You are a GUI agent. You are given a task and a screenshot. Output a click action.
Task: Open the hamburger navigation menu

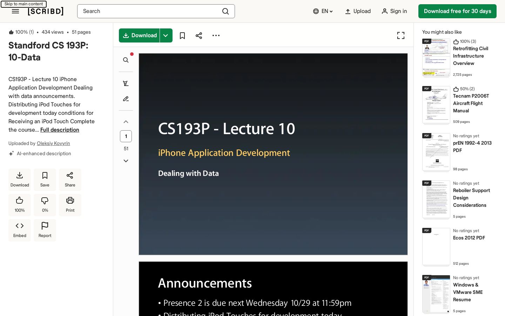tap(15, 11)
